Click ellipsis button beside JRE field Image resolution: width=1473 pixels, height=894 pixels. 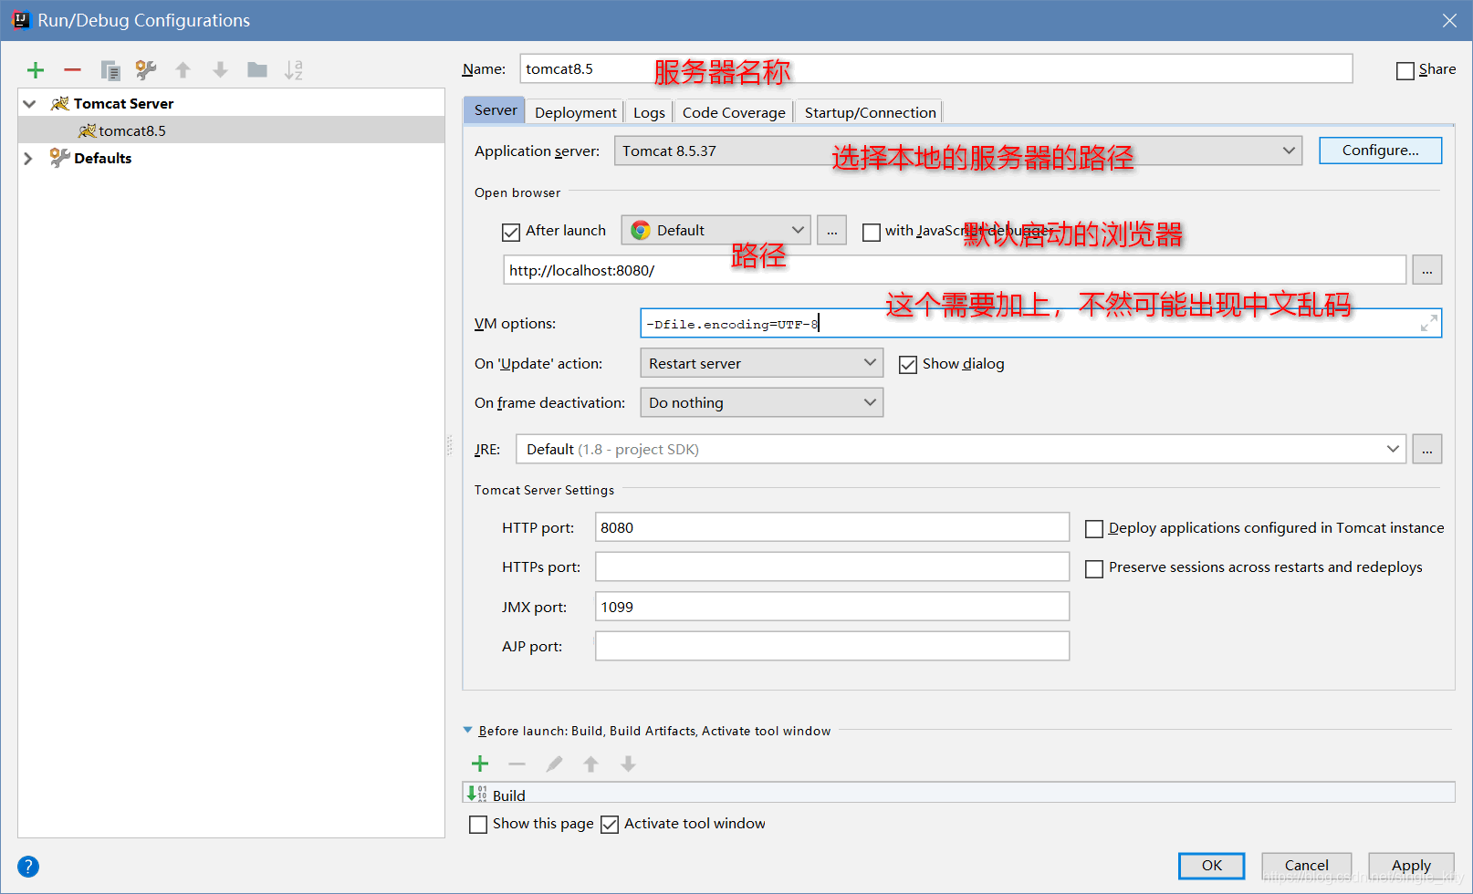click(1427, 449)
